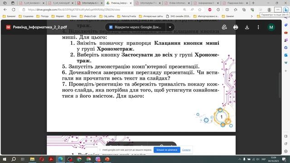The height and width of the screenshot is (163, 290).
Task: Open the Работа/Учеба bookmarks folder
Action: click(x=126, y=16)
